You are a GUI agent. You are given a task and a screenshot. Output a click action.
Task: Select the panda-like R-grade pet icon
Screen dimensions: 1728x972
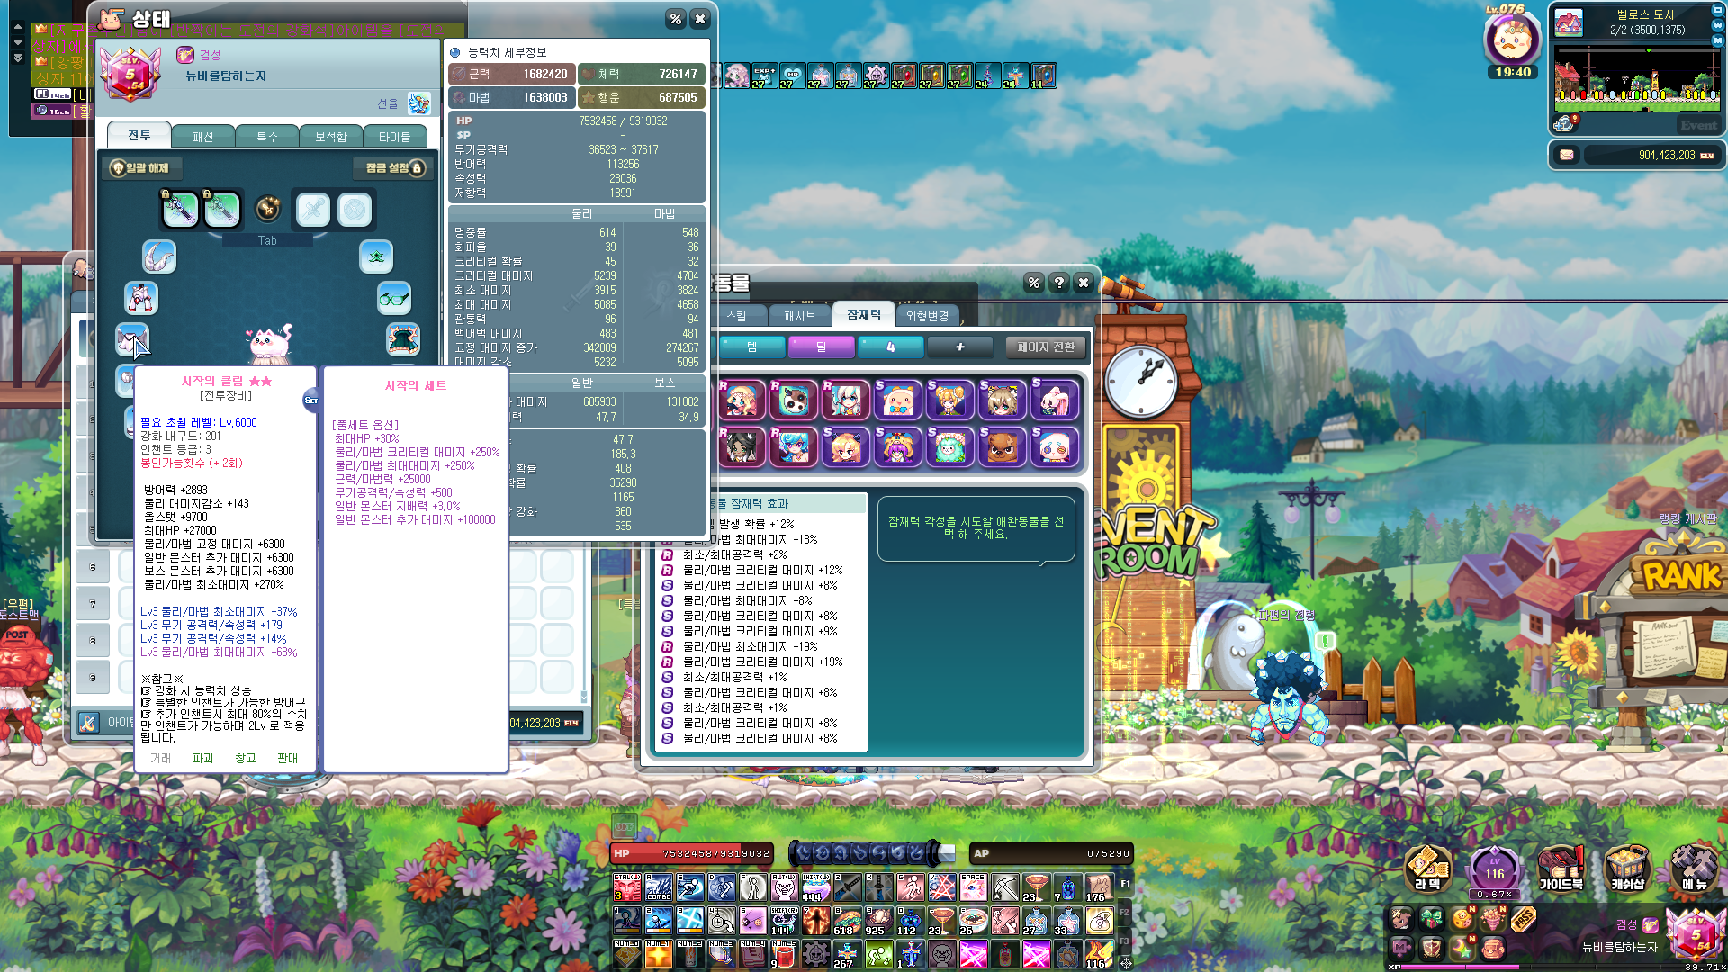click(x=793, y=400)
